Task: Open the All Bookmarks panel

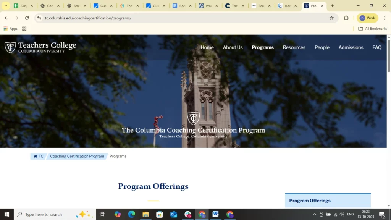Action: [372, 28]
